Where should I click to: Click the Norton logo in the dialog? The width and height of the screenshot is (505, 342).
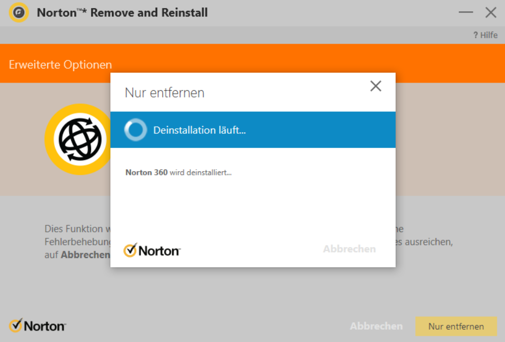152,250
